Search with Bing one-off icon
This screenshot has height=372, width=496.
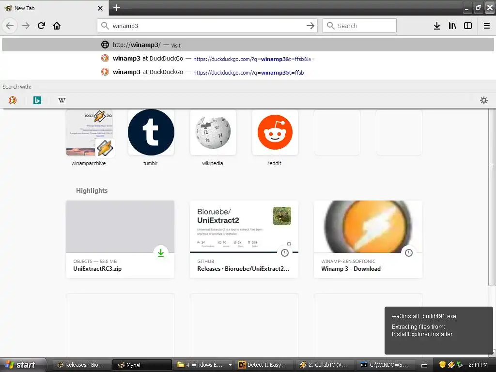(x=37, y=100)
